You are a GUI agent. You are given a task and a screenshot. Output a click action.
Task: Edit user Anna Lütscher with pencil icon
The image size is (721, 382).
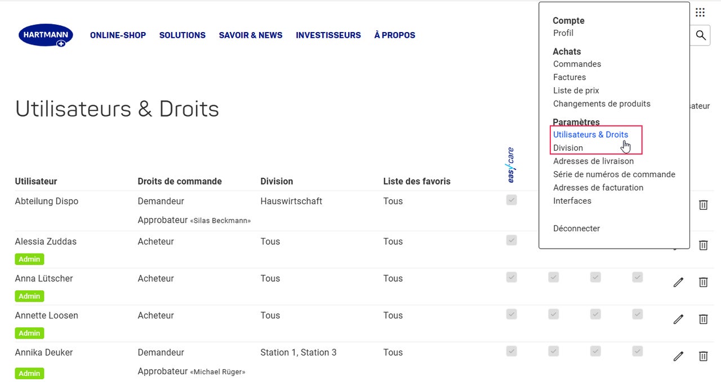click(678, 282)
